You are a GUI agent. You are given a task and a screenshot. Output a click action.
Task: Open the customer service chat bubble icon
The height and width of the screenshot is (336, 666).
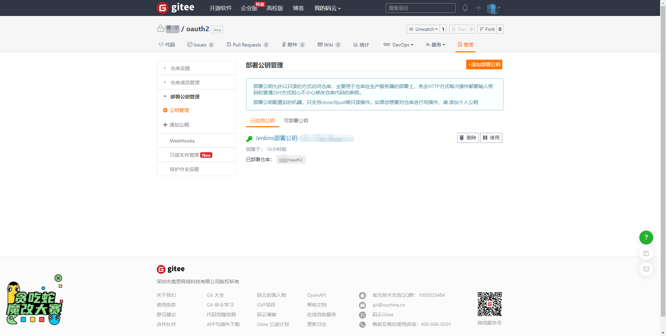tap(646, 269)
